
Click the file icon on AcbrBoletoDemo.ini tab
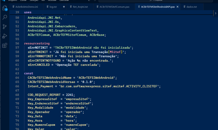(13, 7)
